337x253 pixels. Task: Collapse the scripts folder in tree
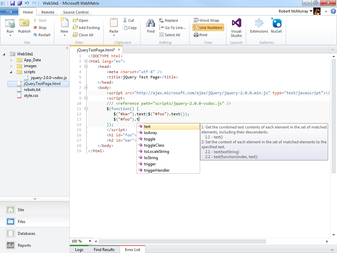point(11,72)
